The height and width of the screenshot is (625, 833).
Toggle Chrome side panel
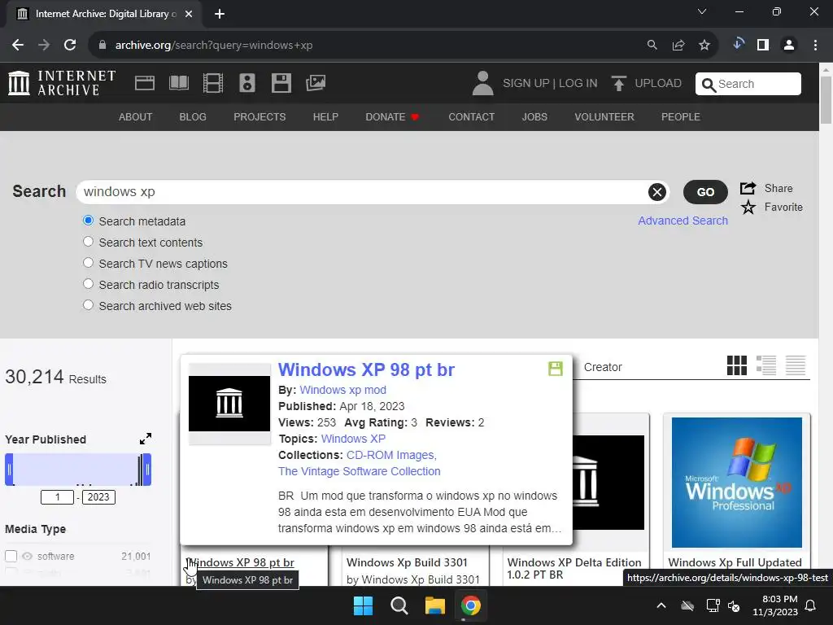(763, 46)
